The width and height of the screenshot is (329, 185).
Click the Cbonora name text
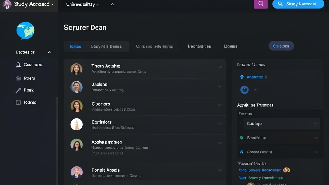coord(101,104)
